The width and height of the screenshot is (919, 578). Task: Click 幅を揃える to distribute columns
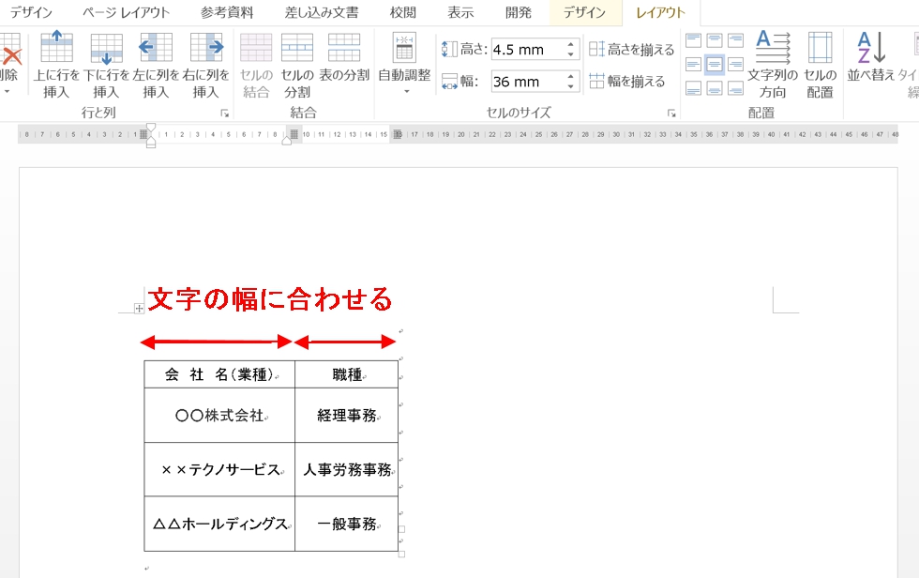click(x=626, y=82)
